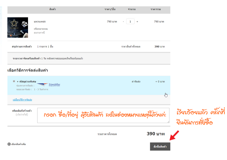Click the ราคารวม column header
This screenshot has height=160, width=227.
(x=156, y=9)
